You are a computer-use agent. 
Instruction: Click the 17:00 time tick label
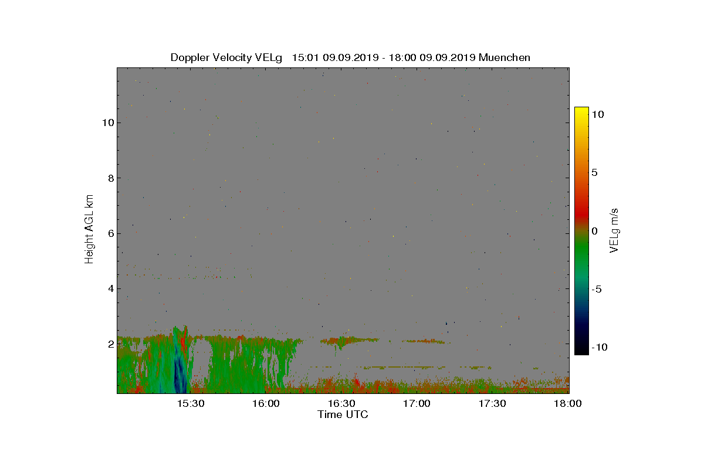click(417, 404)
